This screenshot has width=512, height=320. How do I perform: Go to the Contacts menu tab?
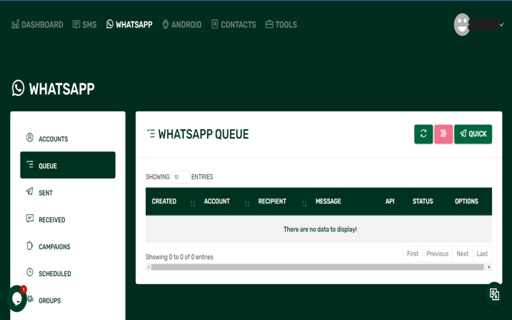(x=233, y=25)
